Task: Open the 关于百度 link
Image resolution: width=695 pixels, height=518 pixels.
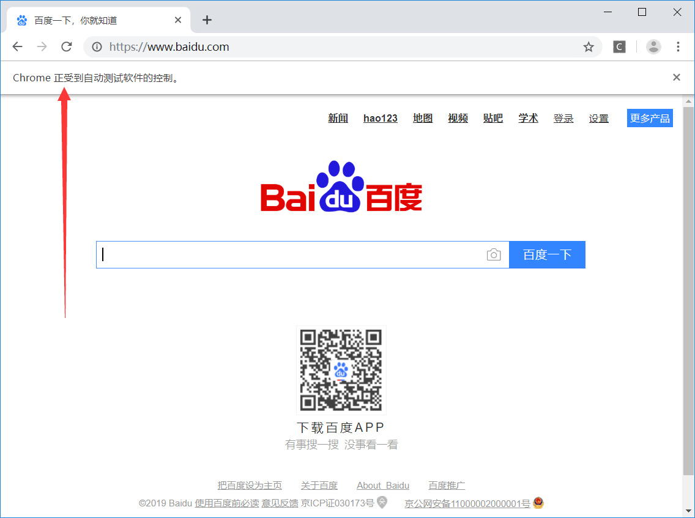Action: pyautogui.click(x=319, y=486)
